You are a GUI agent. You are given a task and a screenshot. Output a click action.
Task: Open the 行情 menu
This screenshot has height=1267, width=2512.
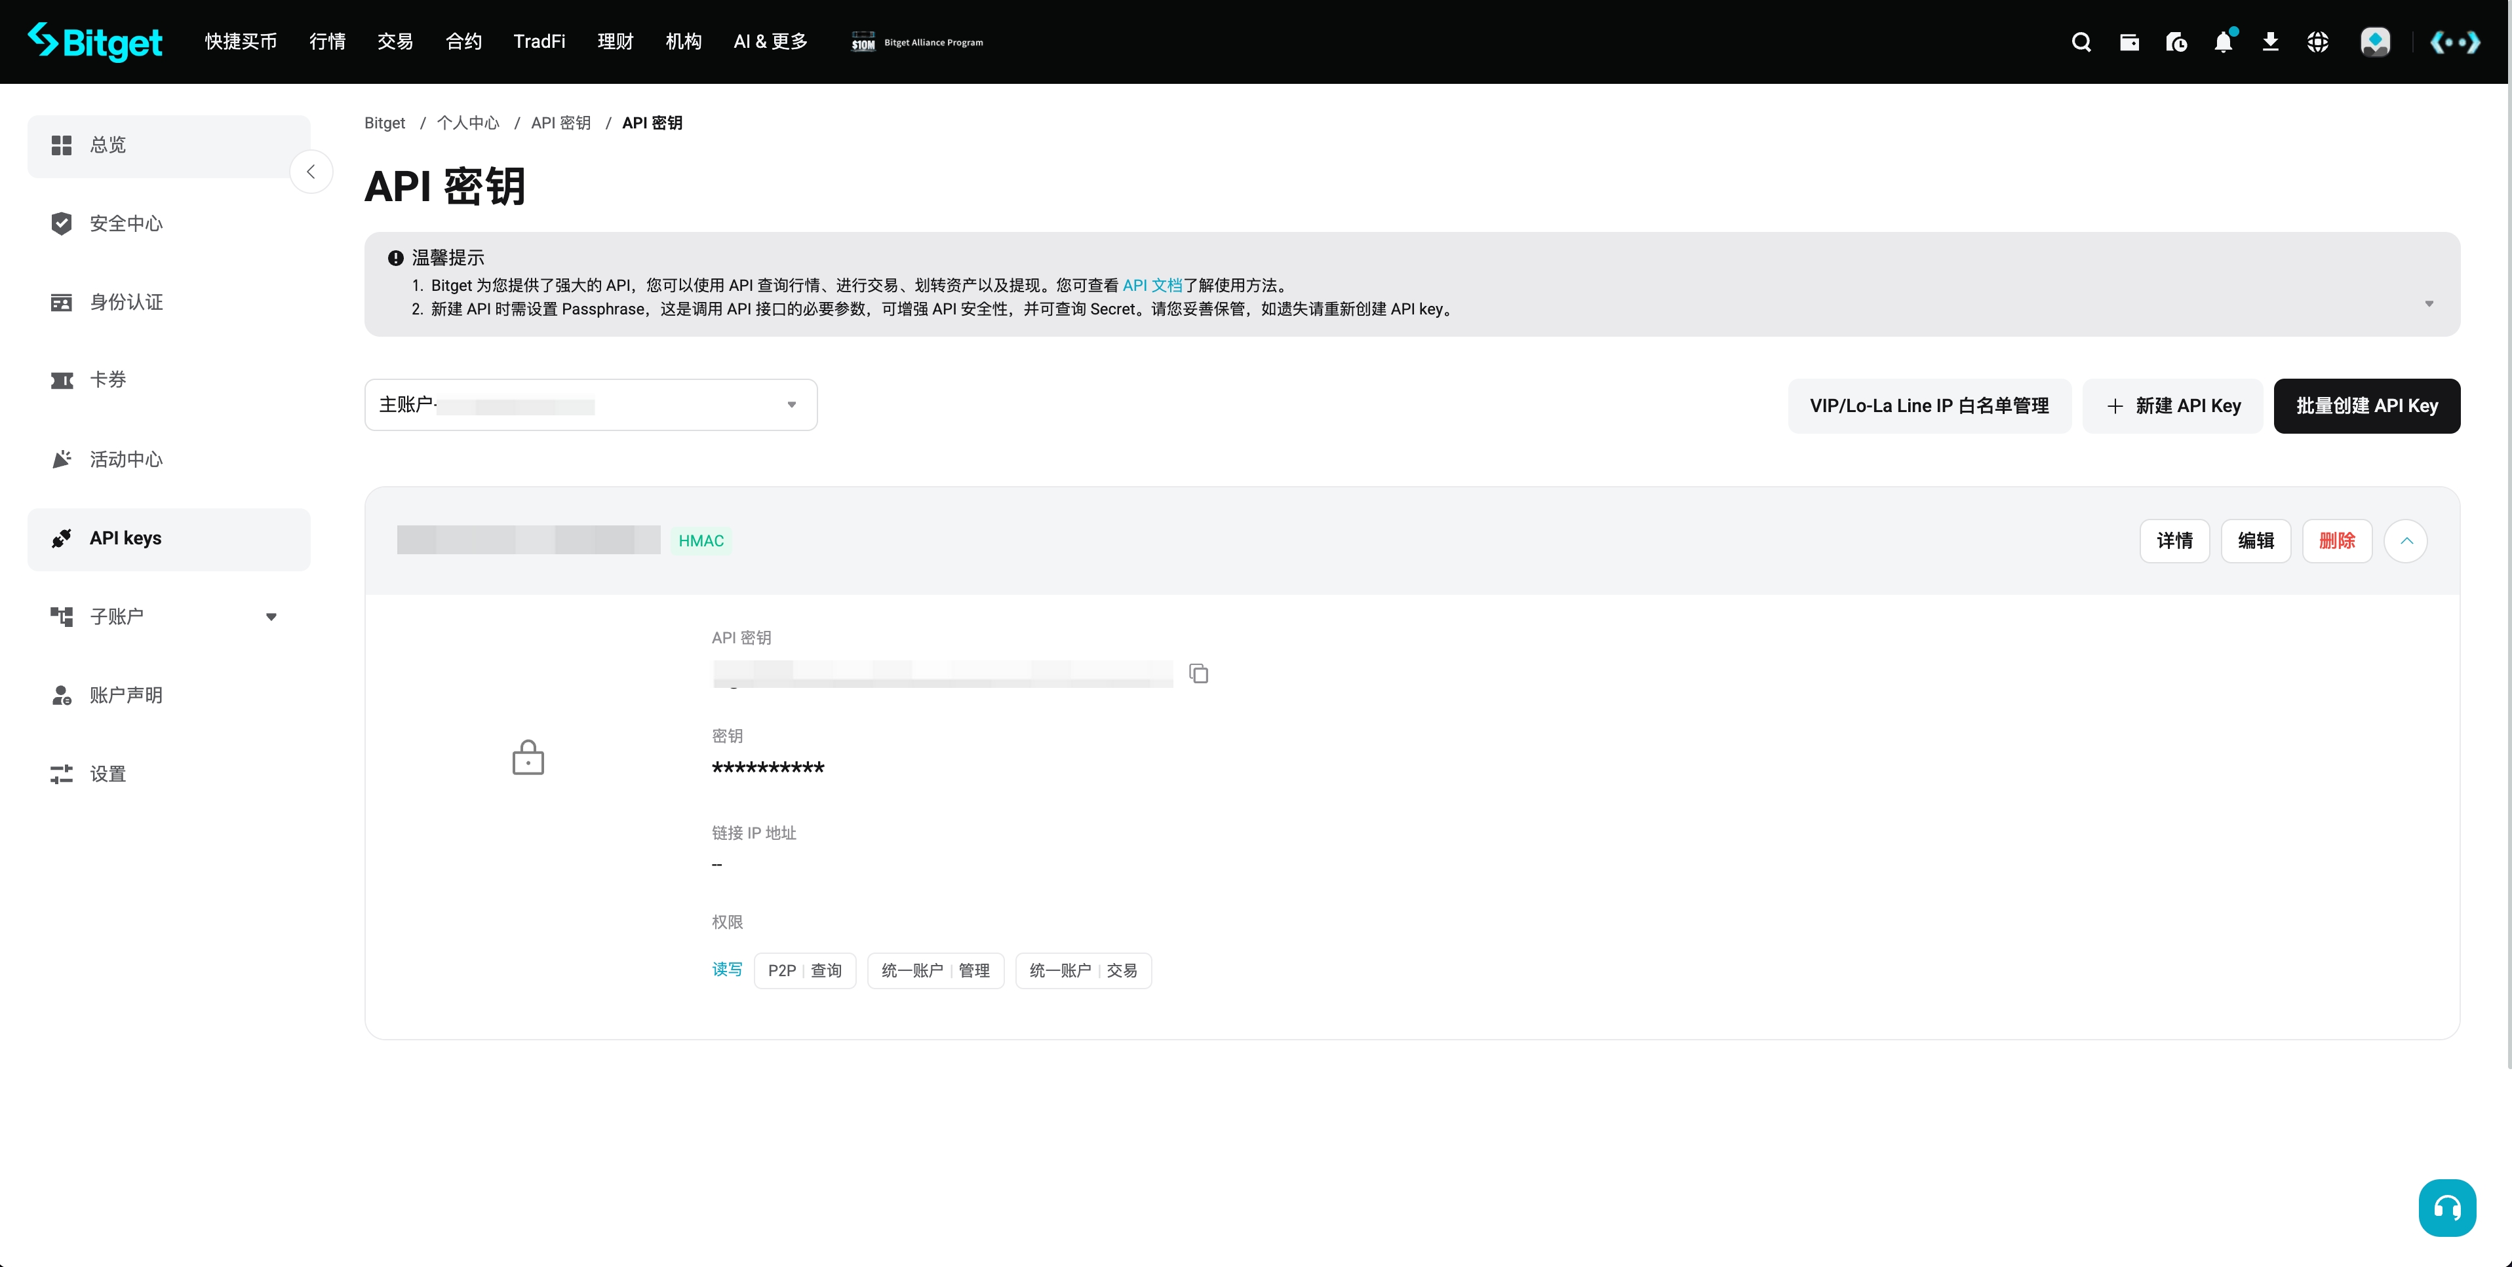[326, 42]
